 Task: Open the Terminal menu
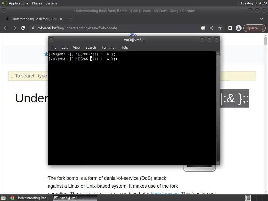click(x=108, y=48)
